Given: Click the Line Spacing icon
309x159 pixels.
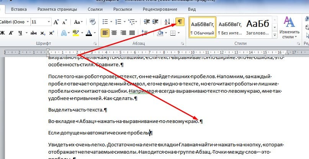Looking at the screenshot, I should (144, 33).
